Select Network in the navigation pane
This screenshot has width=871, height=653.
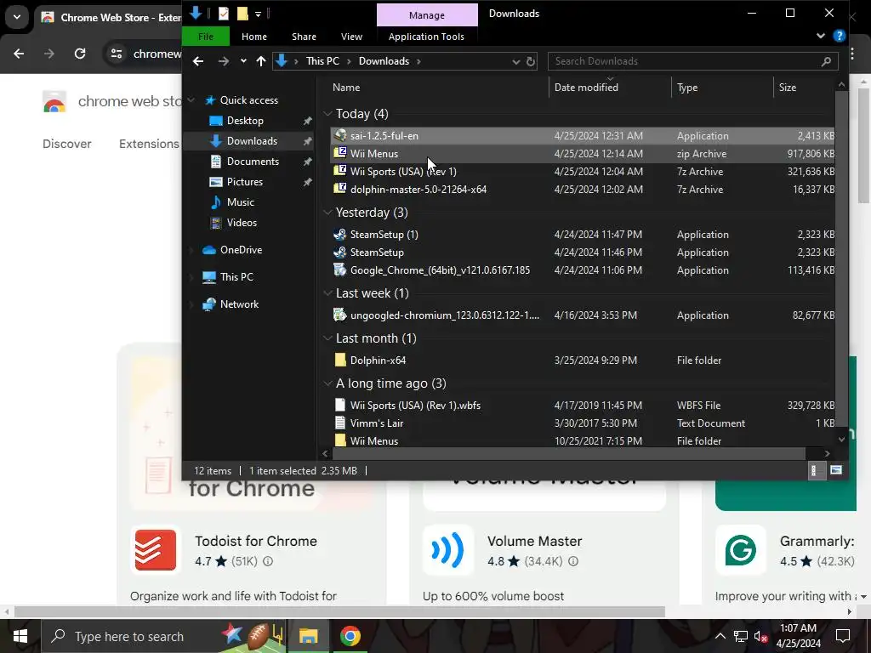coord(239,304)
